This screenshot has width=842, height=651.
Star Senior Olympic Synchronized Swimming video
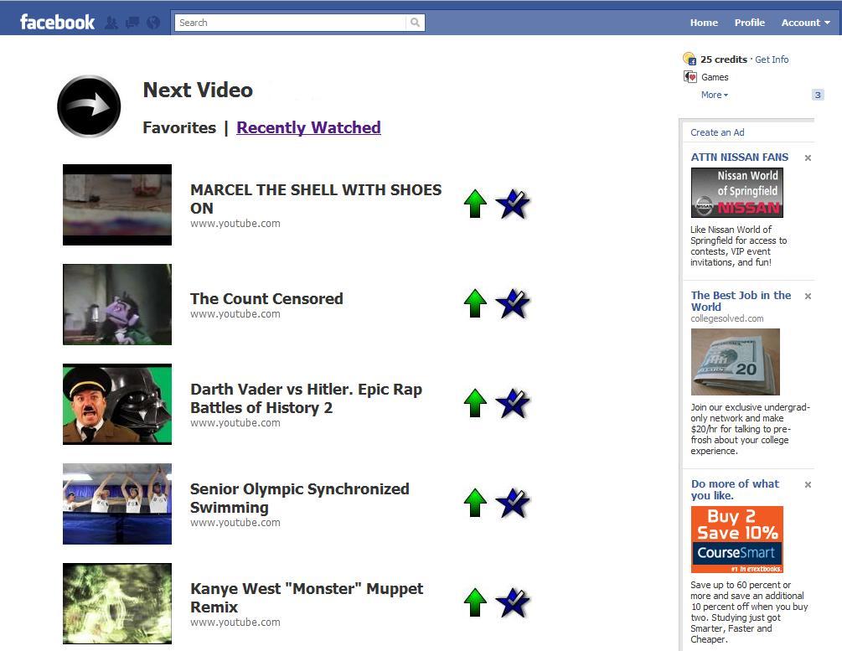[x=512, y=503]
